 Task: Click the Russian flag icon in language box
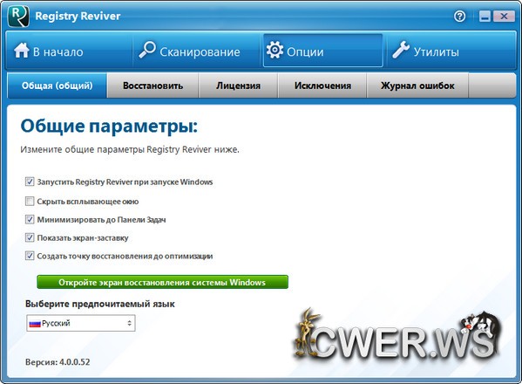[x=35, y=323]
